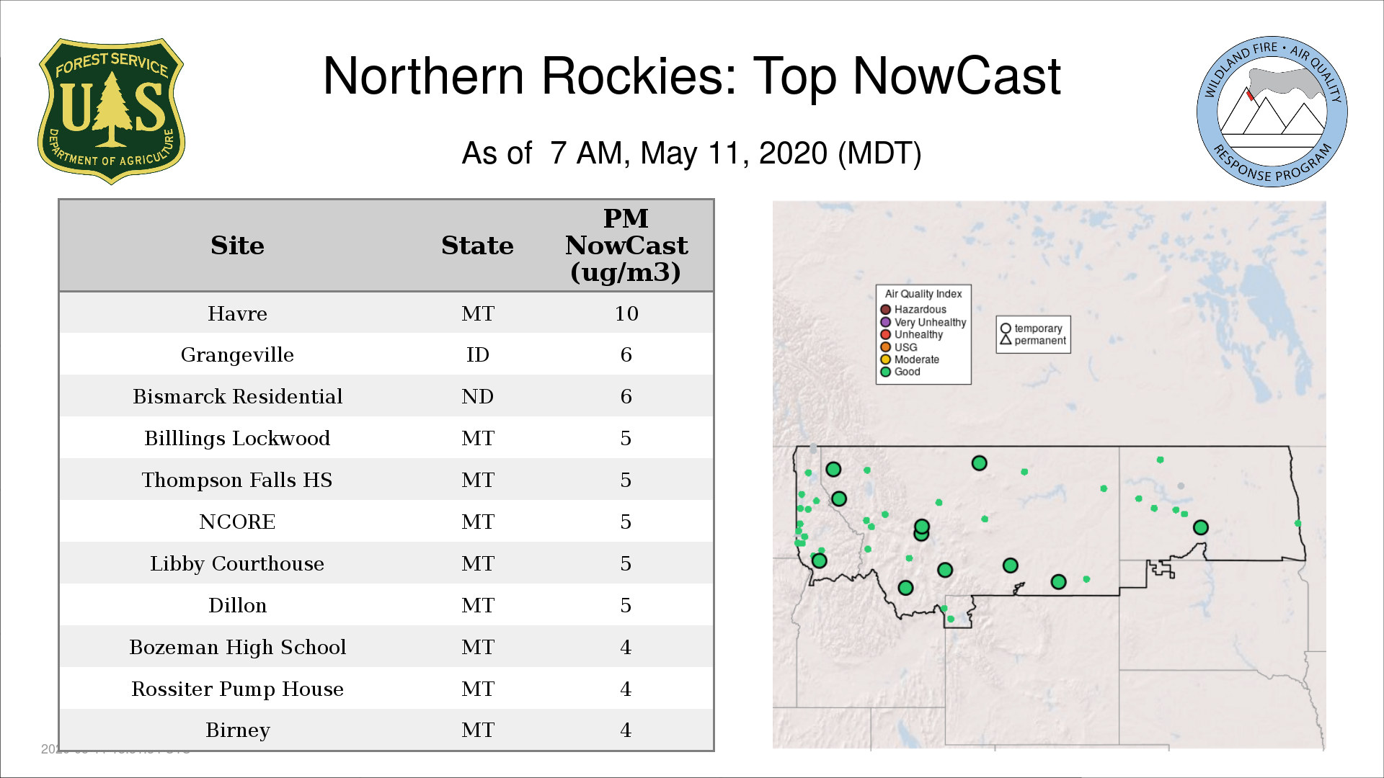Click the Moderate yellow legend circle
The height and width of the screenshot is (778, 1384).
(885, 359)
